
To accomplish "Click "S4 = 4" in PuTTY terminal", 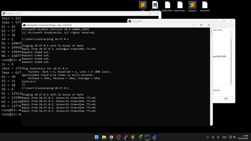I will (x=7, y=89).
